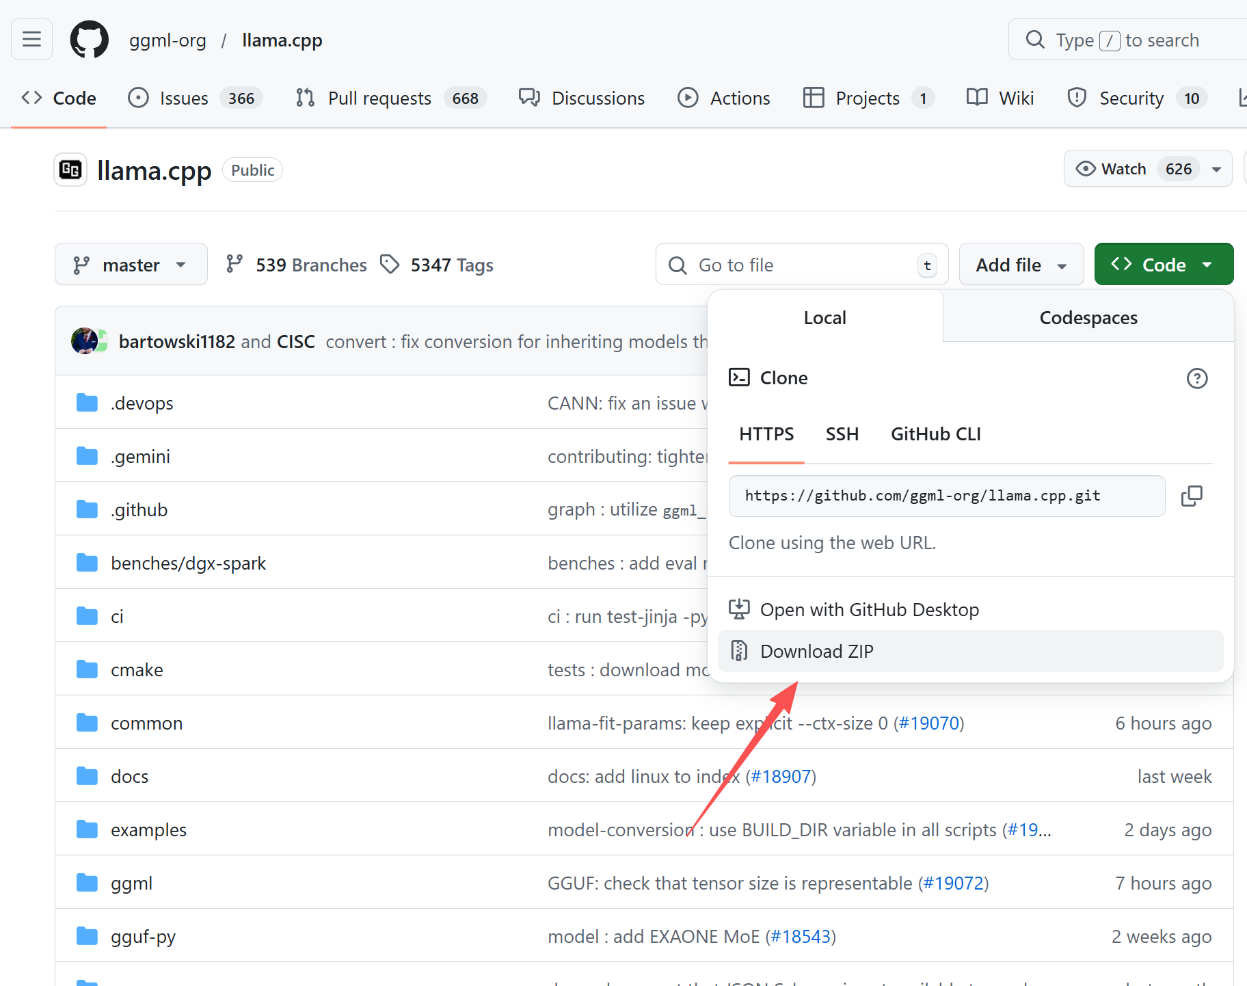
Task: Select the HTTPS clone method
Action: pyautogui.click(x=766, y=434)
